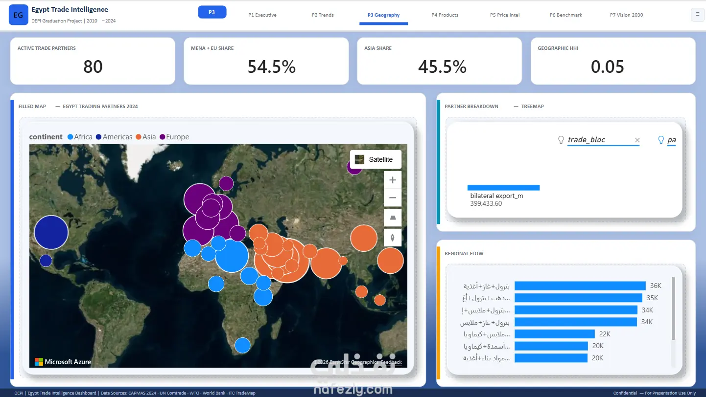The height and width of the screenshot is (397, 706).
Task: Click the map zoom in plus icon
Action: (x=392, y=180)
